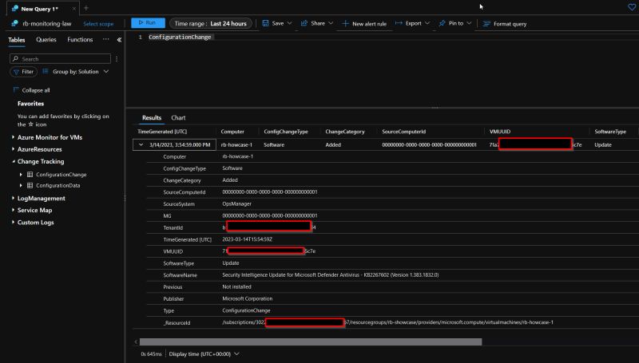Open the Time range Last 24 hours picker

(x=210, y=23)
